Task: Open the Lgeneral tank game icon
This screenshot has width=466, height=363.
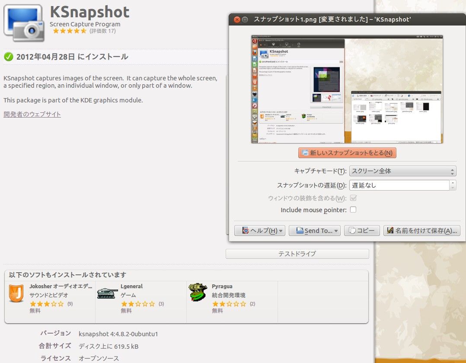Action: point(107,293)
